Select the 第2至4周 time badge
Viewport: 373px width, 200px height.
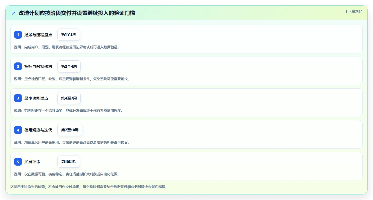(x=69, y=66)
